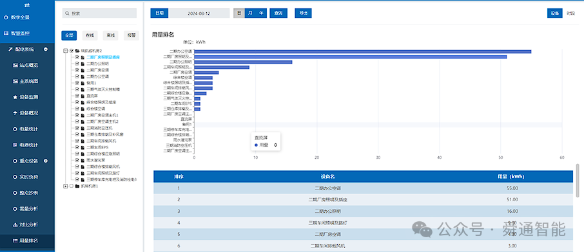The height and width of the screenshot is (252, 584).
Task: Click the page vertical scrollbar
Action: click(578, 180)
